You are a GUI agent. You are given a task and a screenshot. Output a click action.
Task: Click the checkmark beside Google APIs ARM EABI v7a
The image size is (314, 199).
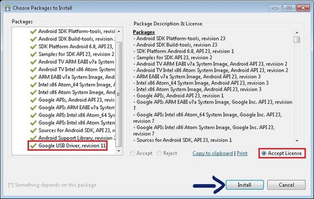[x=33, y=107]
